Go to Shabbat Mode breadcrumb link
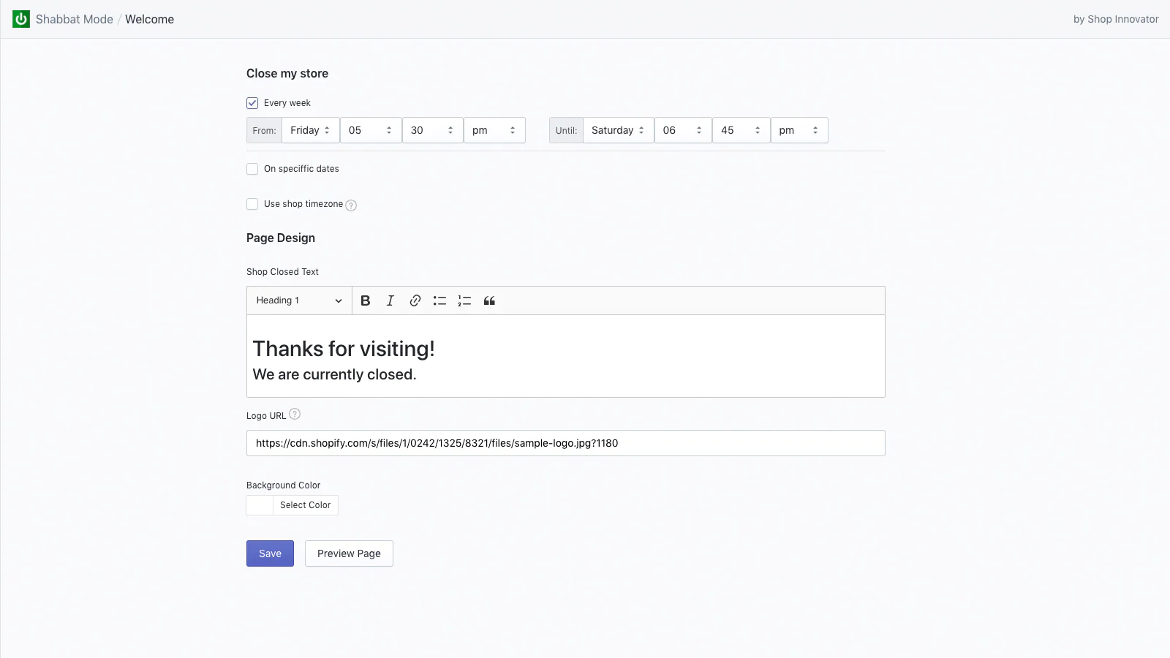Viewport: 1170px width, 658px height. 75,19
